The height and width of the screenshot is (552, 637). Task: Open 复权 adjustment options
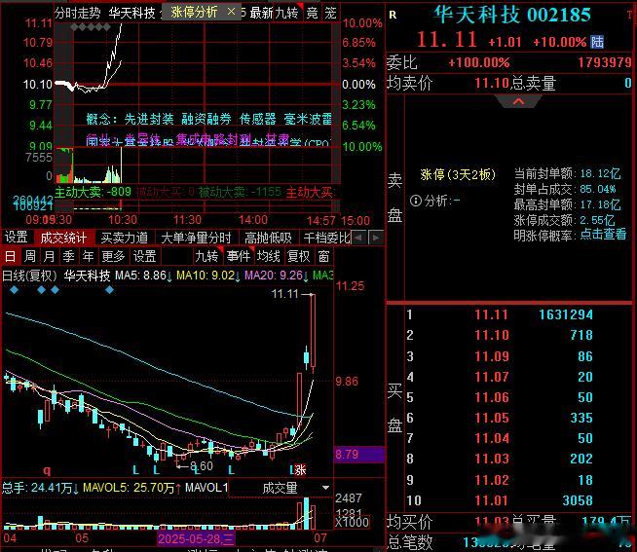pos(299,256)
